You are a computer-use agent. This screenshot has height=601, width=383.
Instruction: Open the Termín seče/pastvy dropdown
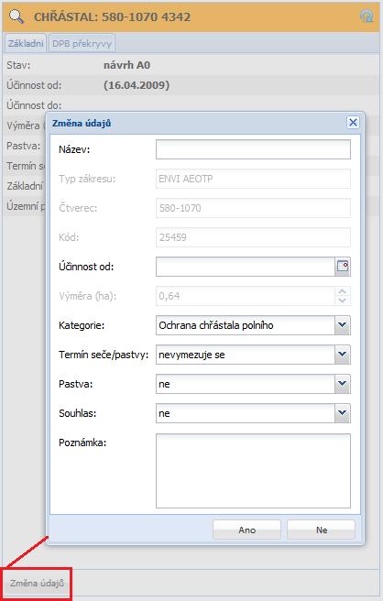[343, 355]
